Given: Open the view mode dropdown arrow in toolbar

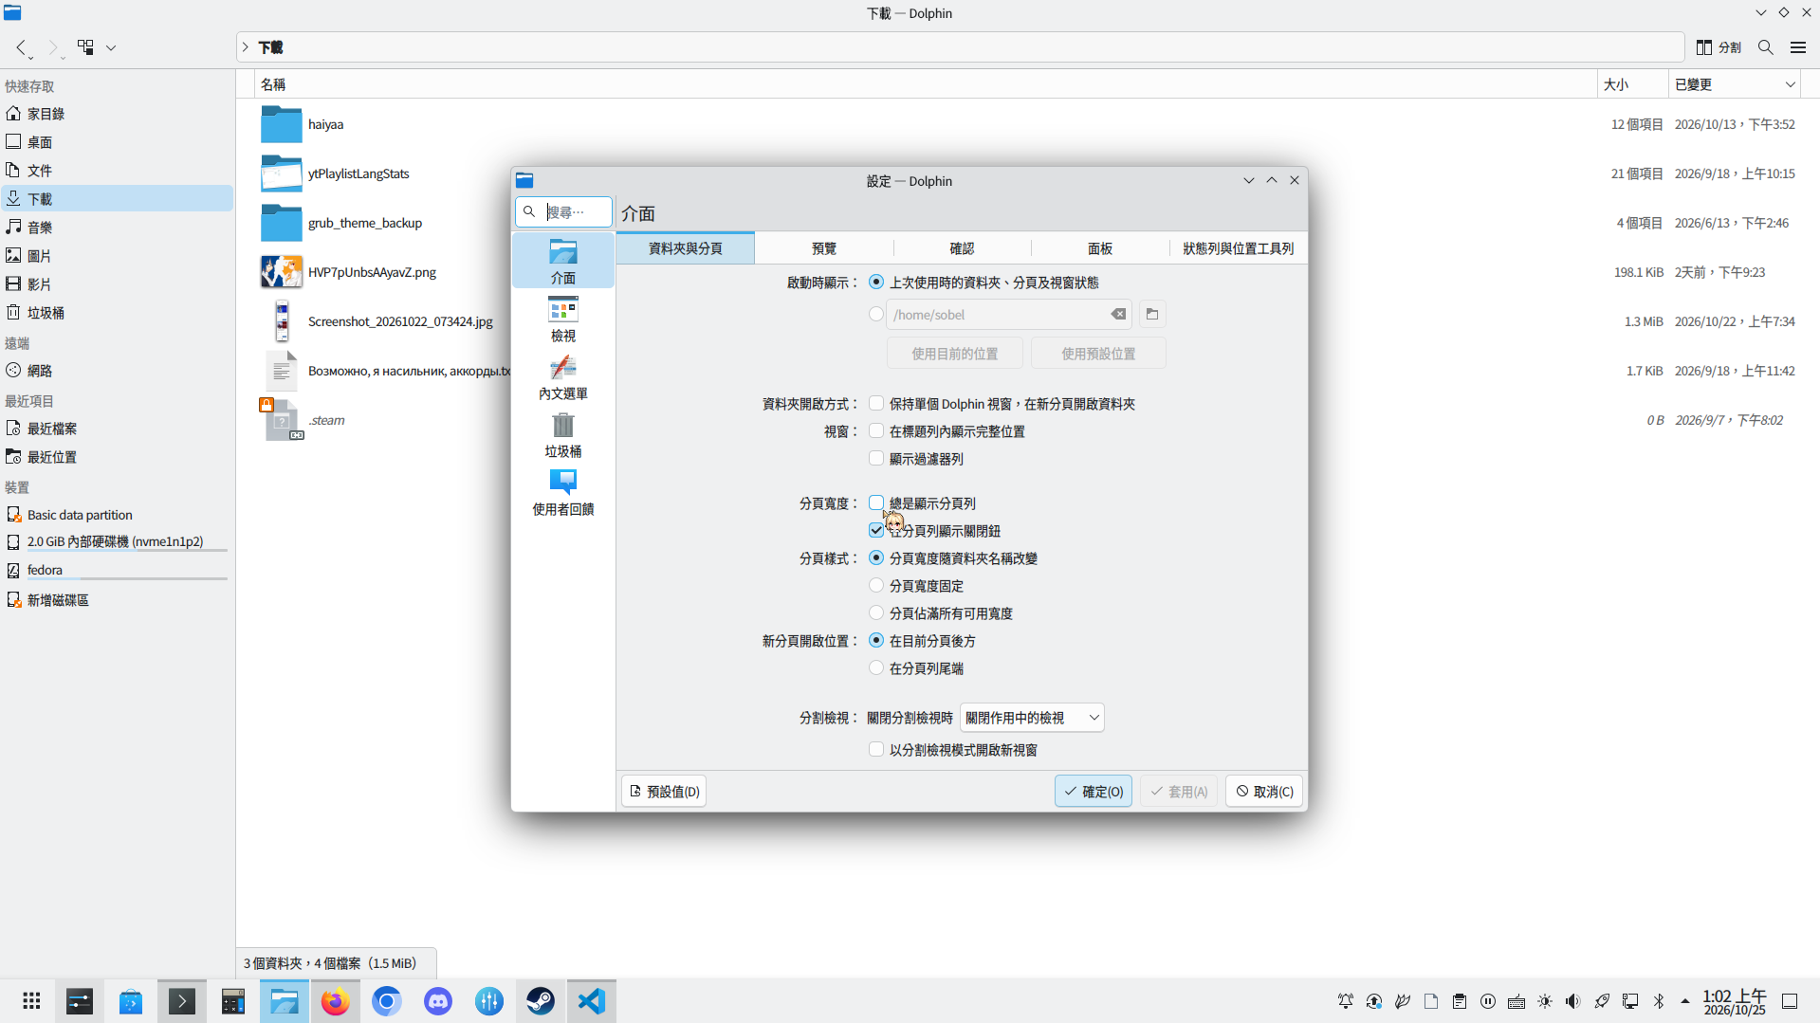Looking at the screenshot, I should (x=111, y=47).
